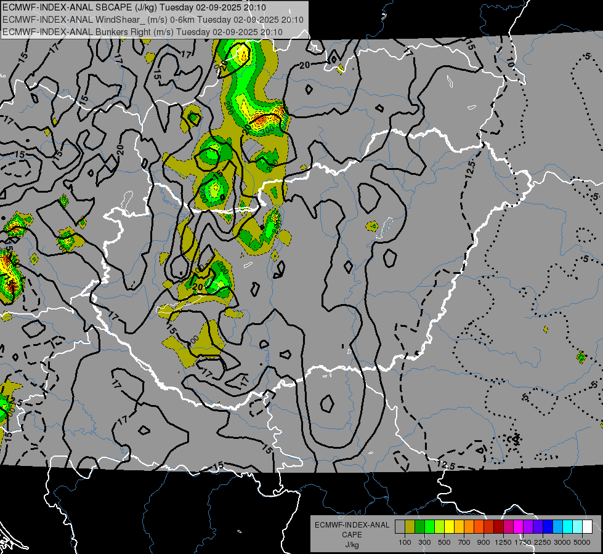
Task: Click the gray swatch in CAPE legend
Action: pos(400,526)
